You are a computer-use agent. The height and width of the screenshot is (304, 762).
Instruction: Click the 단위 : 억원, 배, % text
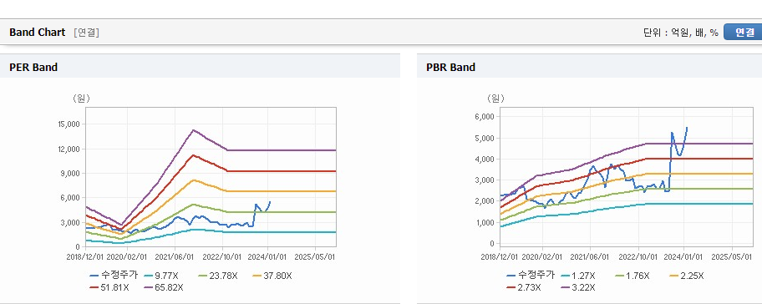[680, 33]
